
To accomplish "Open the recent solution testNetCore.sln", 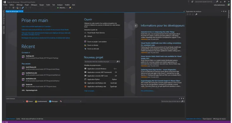I will tap(31, 73).
